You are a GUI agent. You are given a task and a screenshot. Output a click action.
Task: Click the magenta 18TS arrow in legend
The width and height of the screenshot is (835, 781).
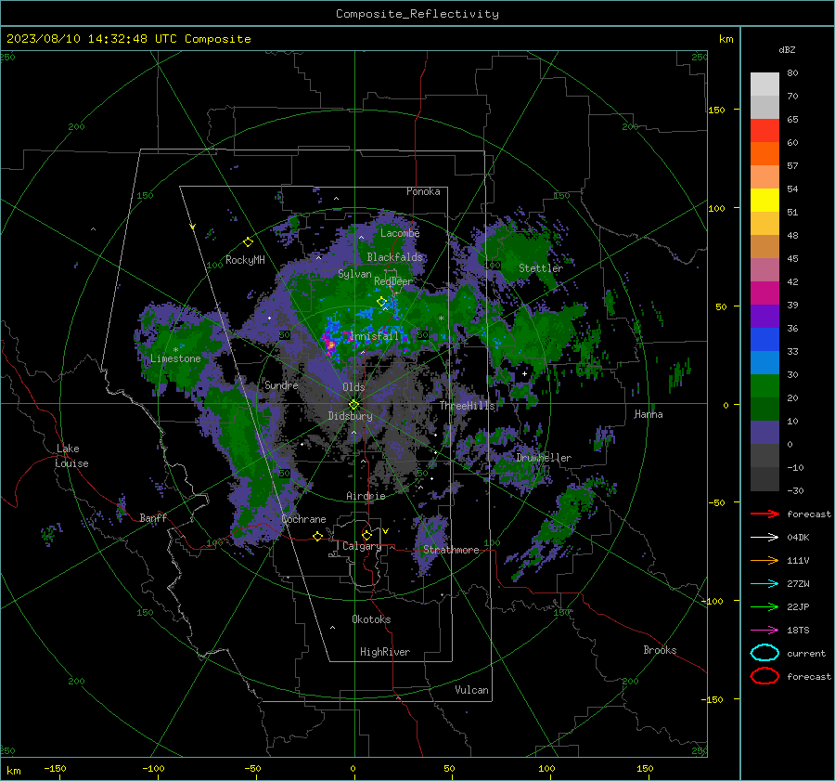[764, 630]
